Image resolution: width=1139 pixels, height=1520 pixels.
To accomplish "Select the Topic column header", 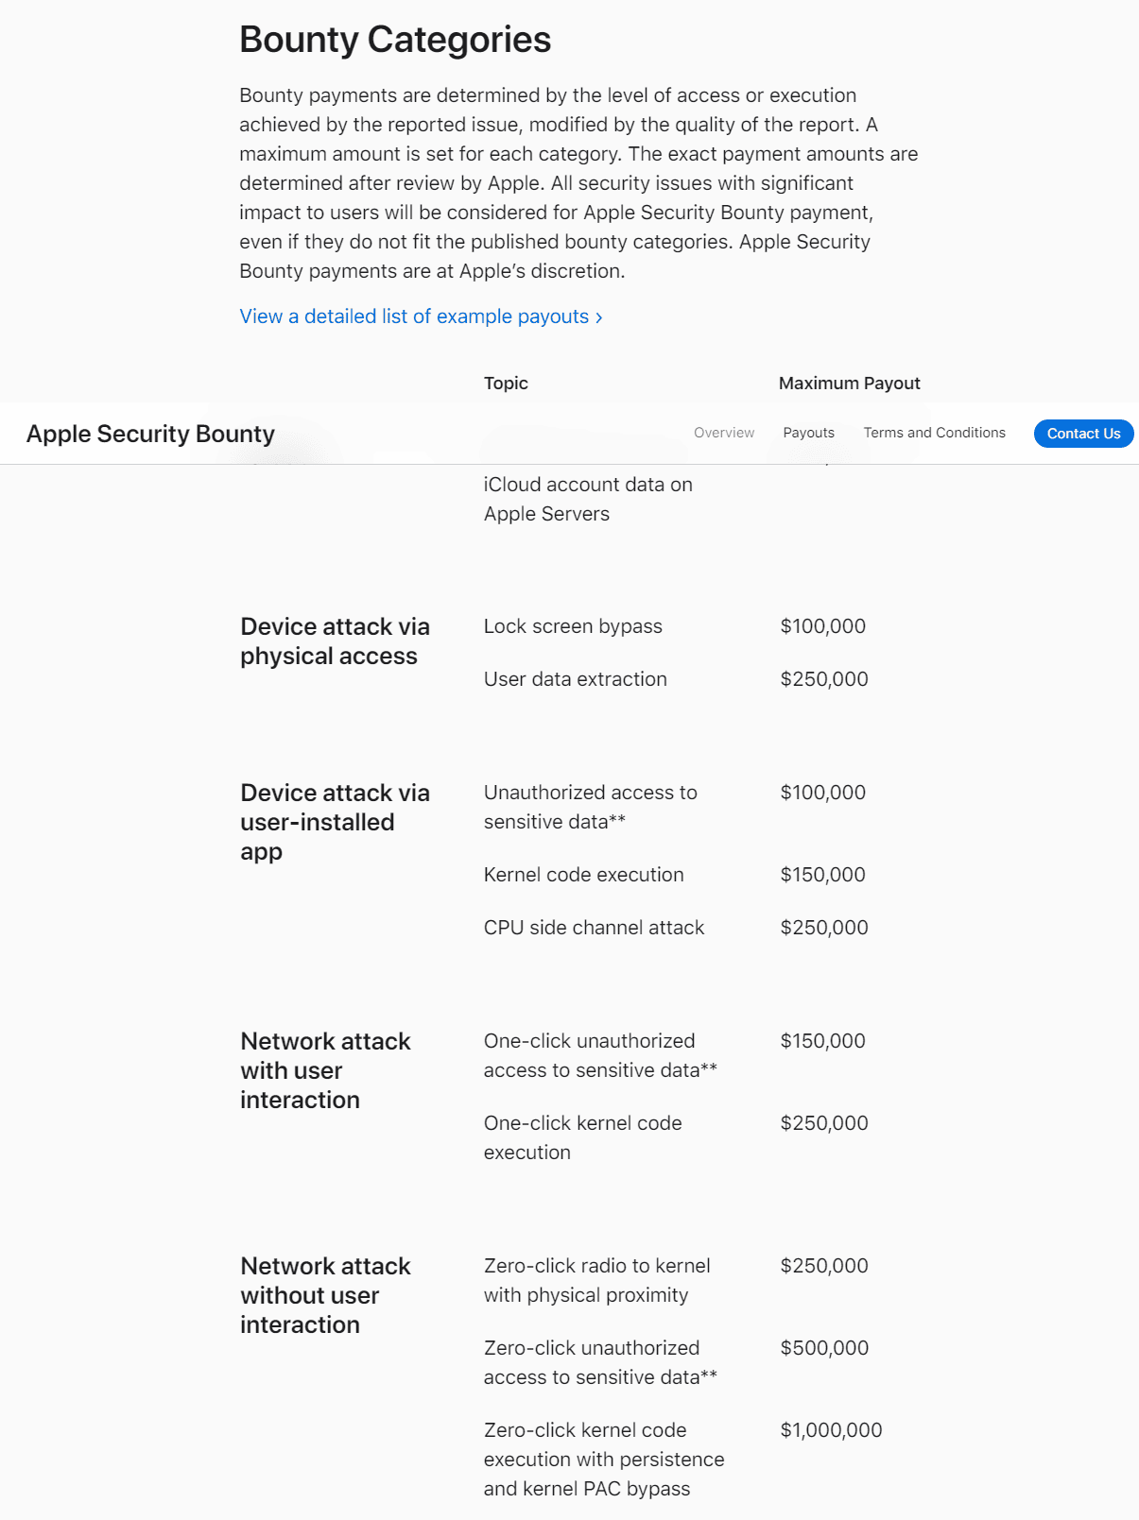I will 506,383.
